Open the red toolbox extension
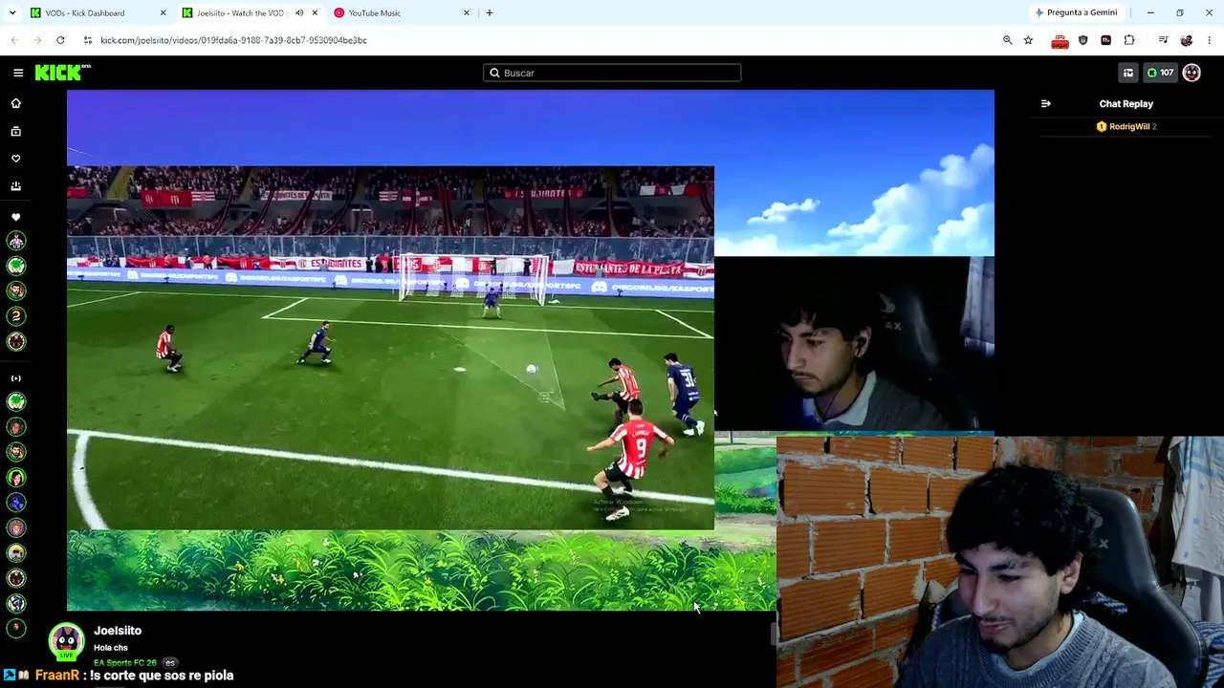This screenshot has width=1224, height=688. (x=1060, y=40)
